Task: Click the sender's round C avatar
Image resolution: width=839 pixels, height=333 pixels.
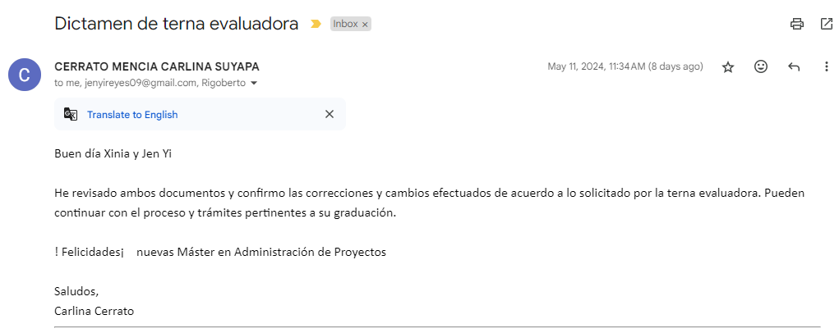Action: pos(25,75)
